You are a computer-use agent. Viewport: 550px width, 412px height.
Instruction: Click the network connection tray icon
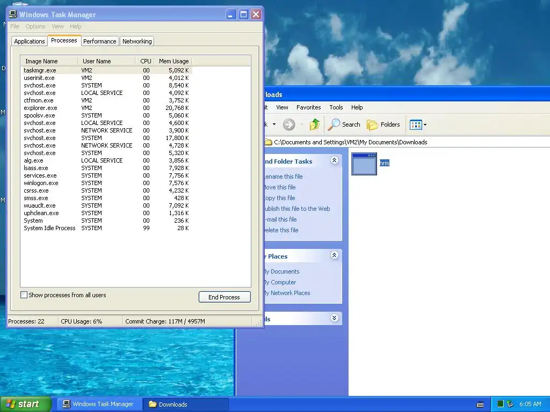[x=510, y=404]
